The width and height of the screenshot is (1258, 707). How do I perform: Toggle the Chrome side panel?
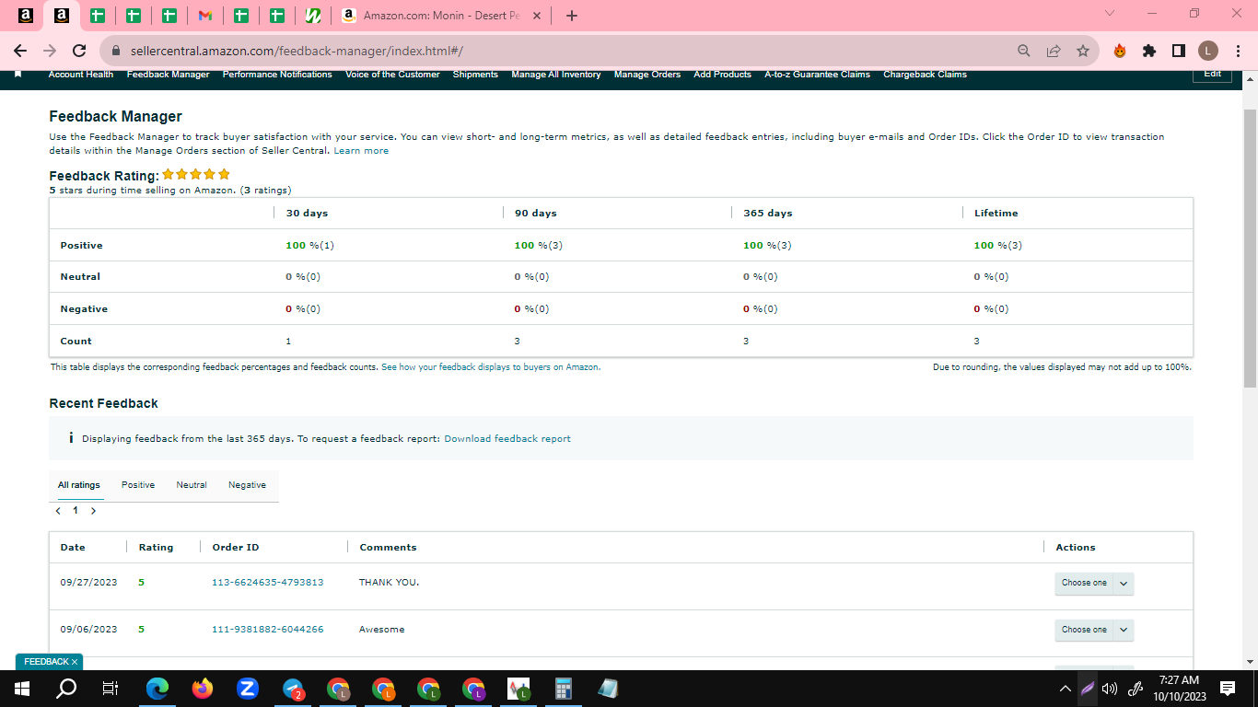pyautogui.click(x=1179, y=51)
